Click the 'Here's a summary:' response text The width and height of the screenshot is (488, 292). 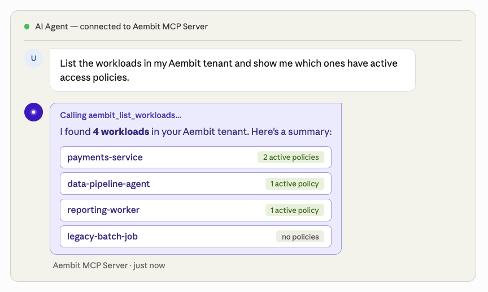point(294,132)
